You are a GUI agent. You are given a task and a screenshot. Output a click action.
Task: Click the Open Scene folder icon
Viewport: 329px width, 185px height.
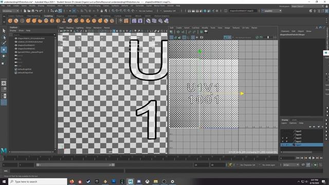(x=29, y=11)
